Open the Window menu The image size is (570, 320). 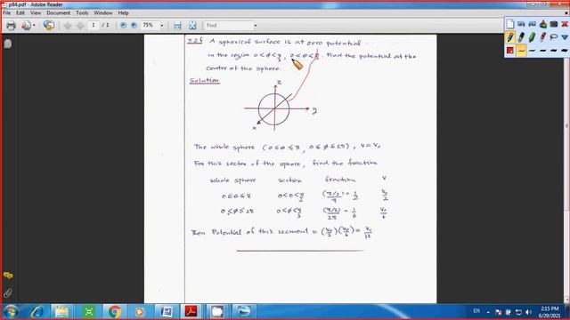tap(103, 12)
